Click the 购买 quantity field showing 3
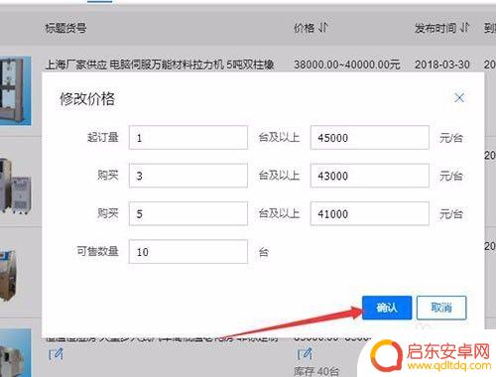 click(x=188, y=176)
